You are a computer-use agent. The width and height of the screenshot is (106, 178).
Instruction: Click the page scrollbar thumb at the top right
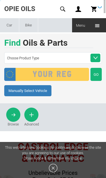tap(105, 7)
